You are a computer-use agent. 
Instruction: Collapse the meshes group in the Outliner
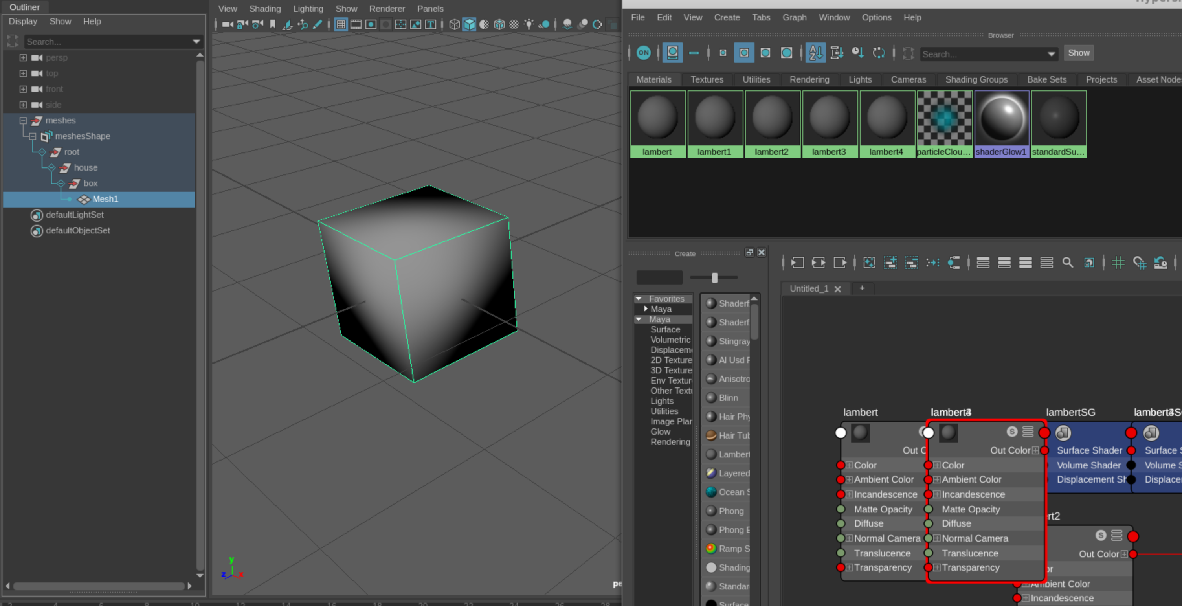coord(23,121)
